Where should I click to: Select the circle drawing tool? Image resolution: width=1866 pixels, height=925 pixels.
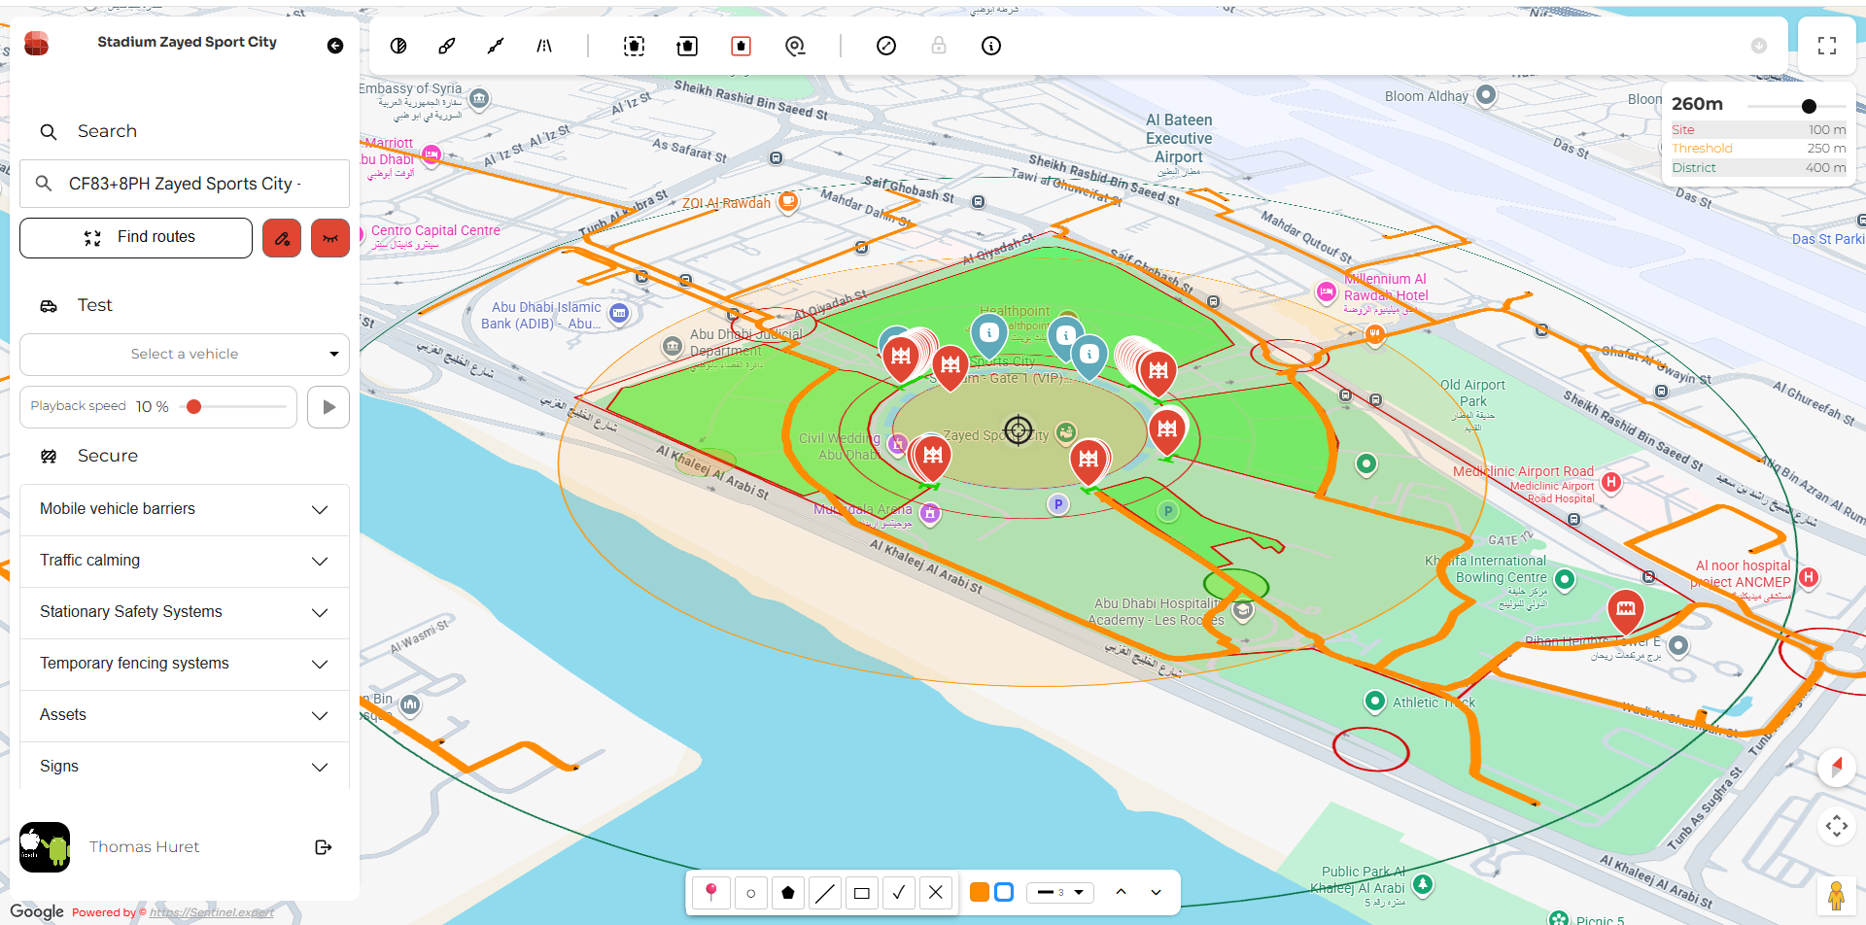pyautogui.click(x=750, y=892)
